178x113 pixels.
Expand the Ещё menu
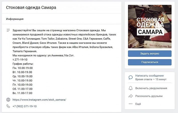coord(138,104)
